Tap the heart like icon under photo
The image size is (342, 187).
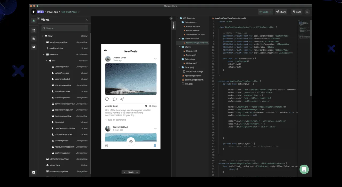pyautogui.click(x=107, y=99)
